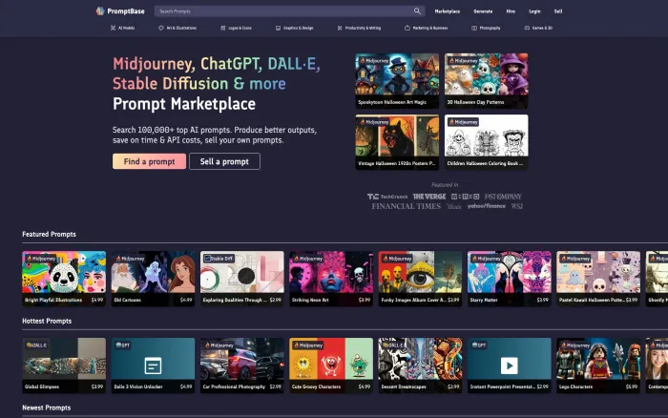Screen dimensions: 668x418
Task: Click play icon on Instant Powerpoint Presentation card
Action: (x=509, y=366)
